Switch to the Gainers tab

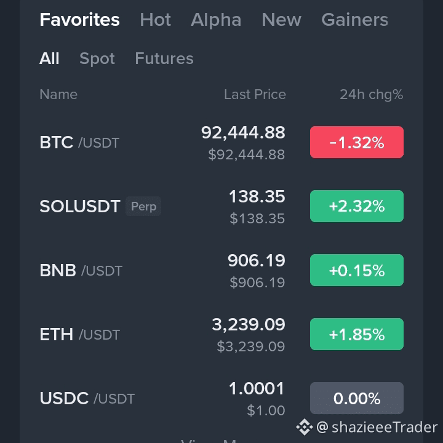tap(355, 20)
